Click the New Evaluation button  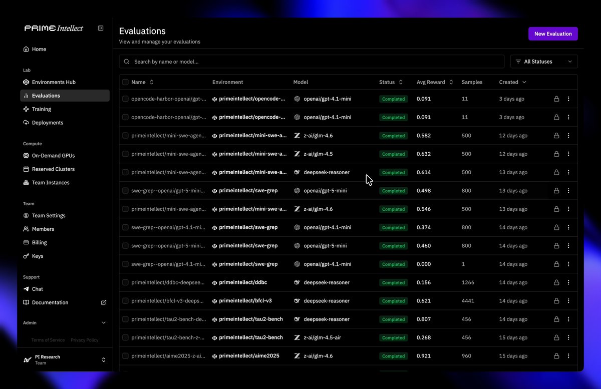(x=553, y=34)
